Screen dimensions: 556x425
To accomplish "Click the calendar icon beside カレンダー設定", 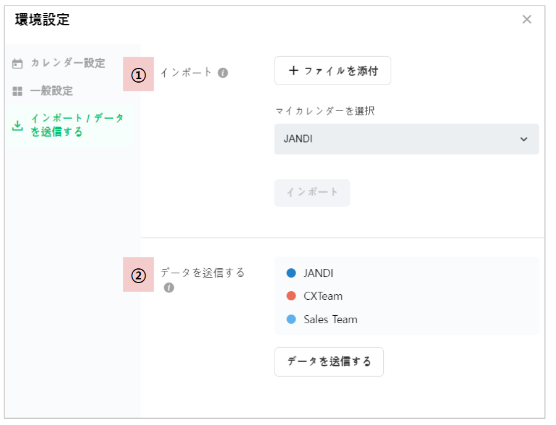I will 18,64.
